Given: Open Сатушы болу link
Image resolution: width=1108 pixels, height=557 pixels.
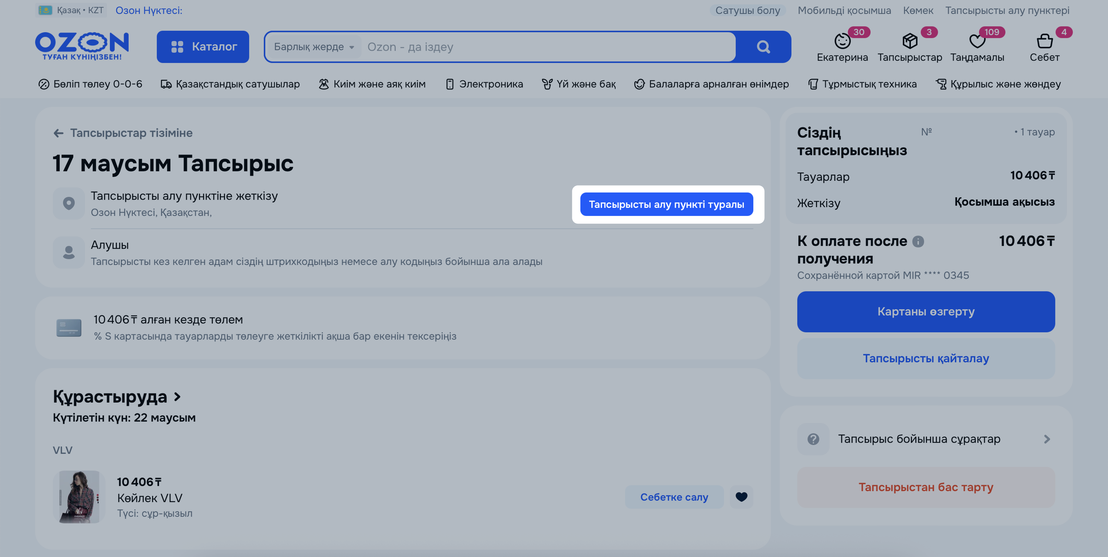Looking at the screenshot, I should (747, 10).
